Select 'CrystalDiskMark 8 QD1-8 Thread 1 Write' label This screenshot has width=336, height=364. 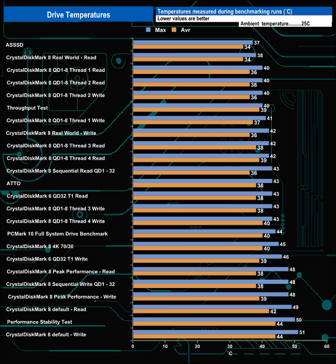(55, 120)
